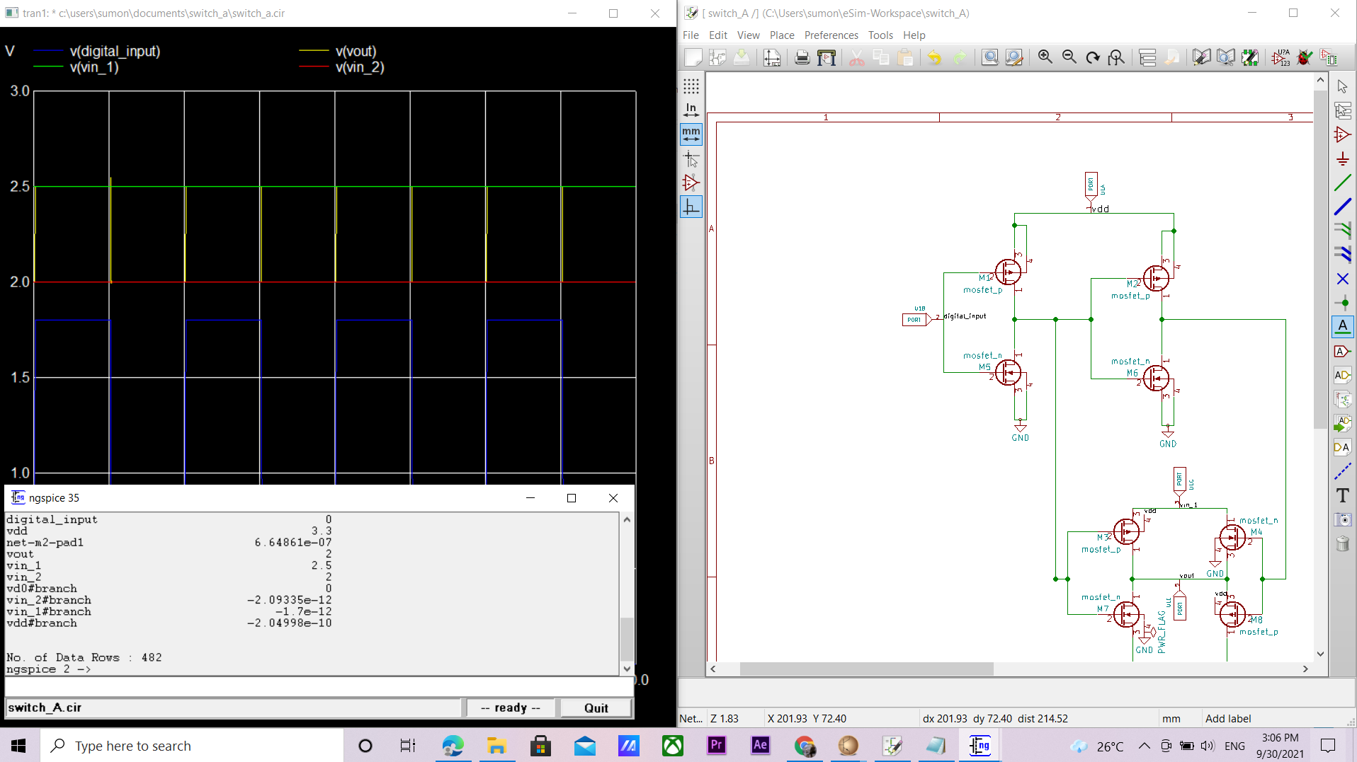Viewport: 1357px width, 762px height.
Task: Show hidden system tray icons
Action: coord(1144,746)
